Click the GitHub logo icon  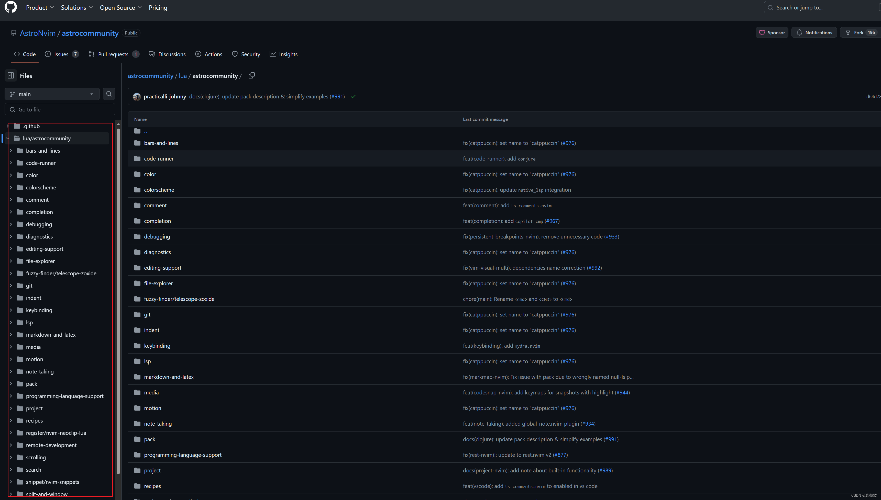(11, 7)
